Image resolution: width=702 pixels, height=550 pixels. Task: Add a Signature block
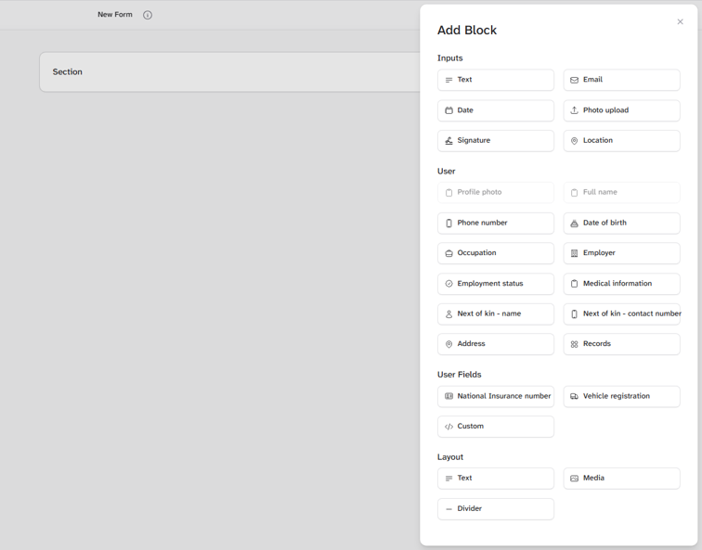496,140
